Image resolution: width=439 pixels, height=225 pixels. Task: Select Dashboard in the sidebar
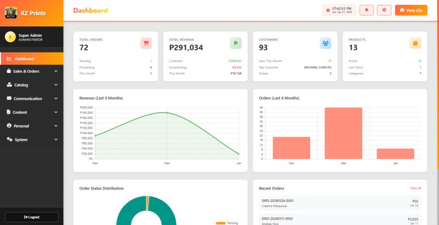coord(25,59)
